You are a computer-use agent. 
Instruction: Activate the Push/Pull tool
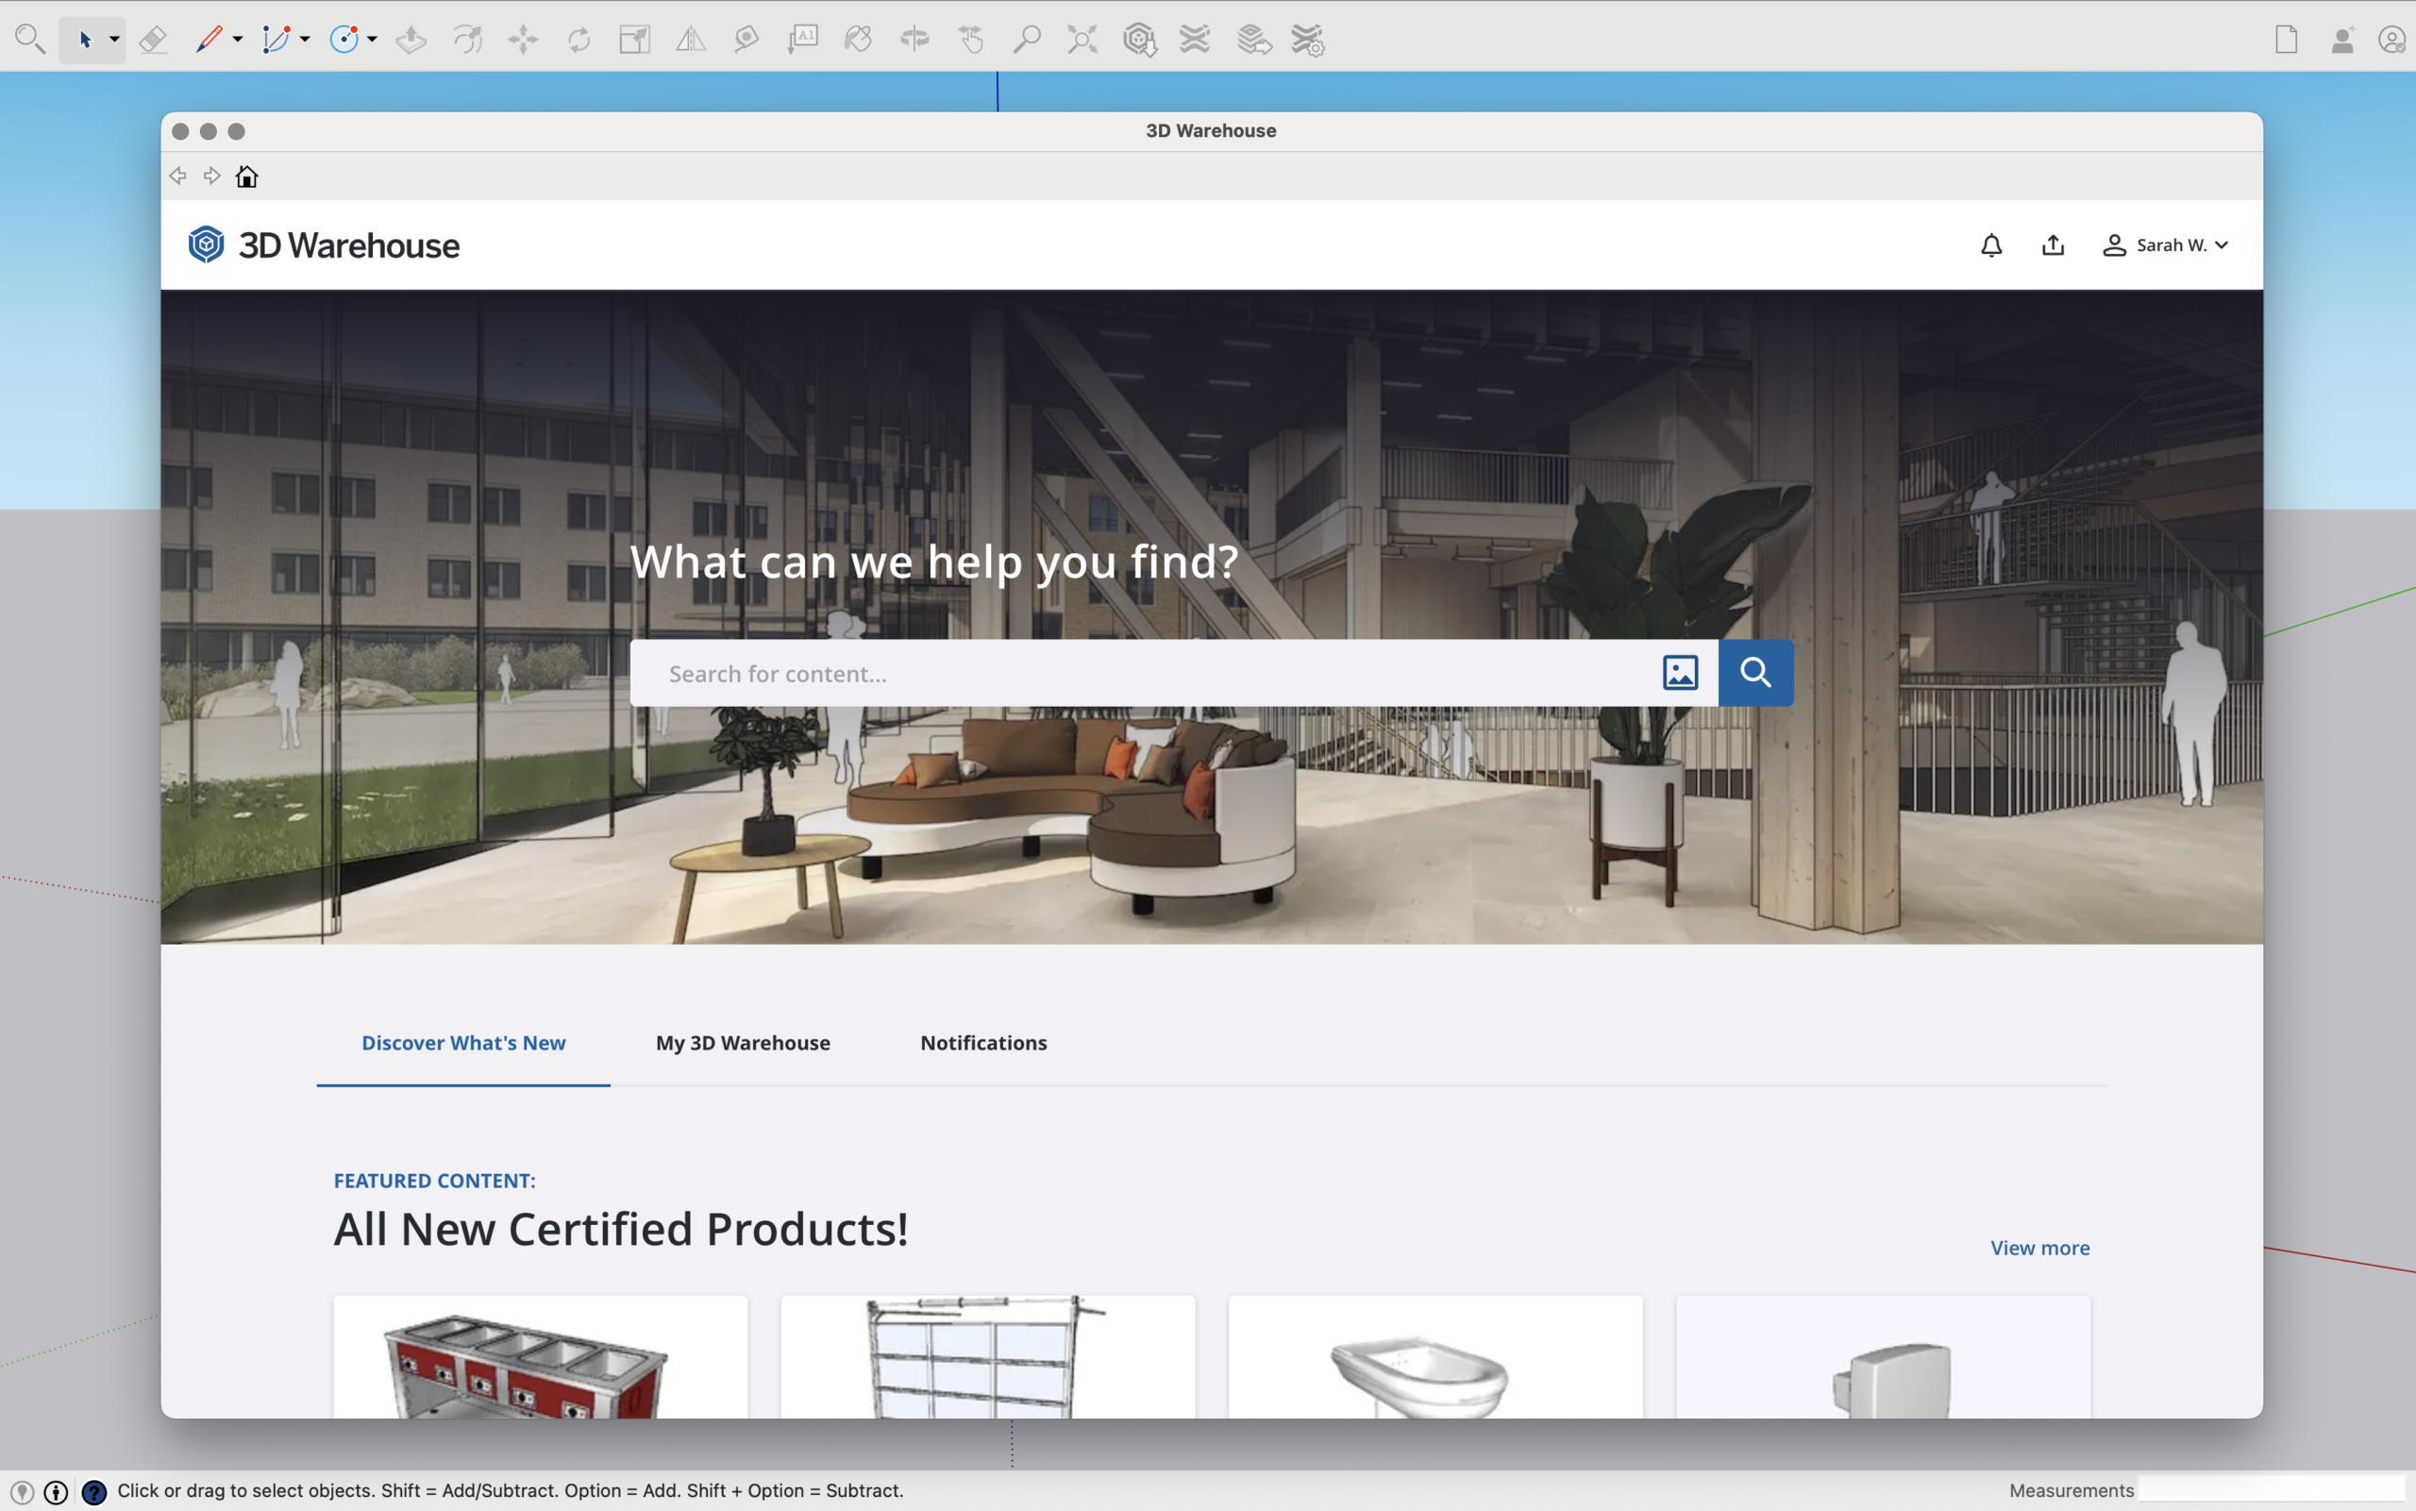tap(411, 40)
